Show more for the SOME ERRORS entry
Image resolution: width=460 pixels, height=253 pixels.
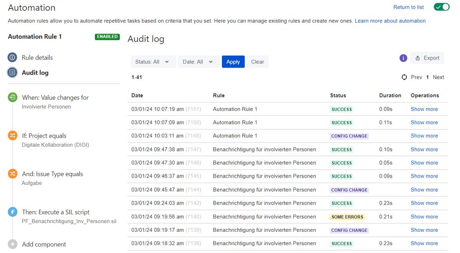(424, 217)
